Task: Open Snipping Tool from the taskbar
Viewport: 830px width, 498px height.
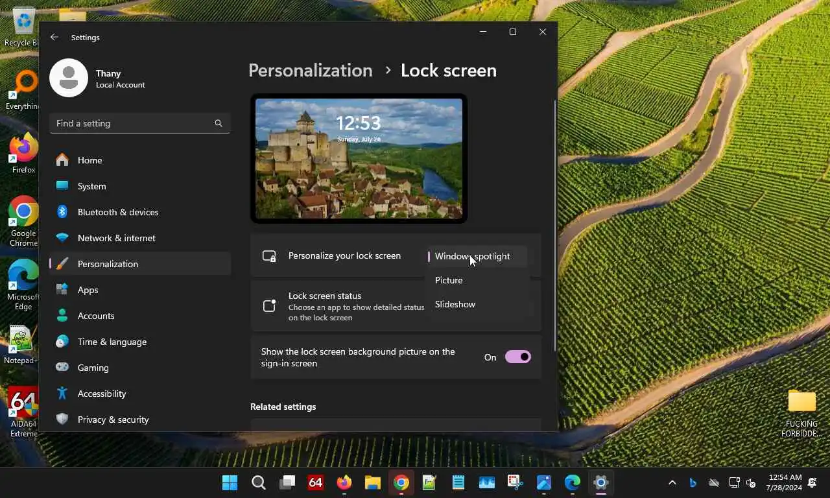Action: click(516, 482)
